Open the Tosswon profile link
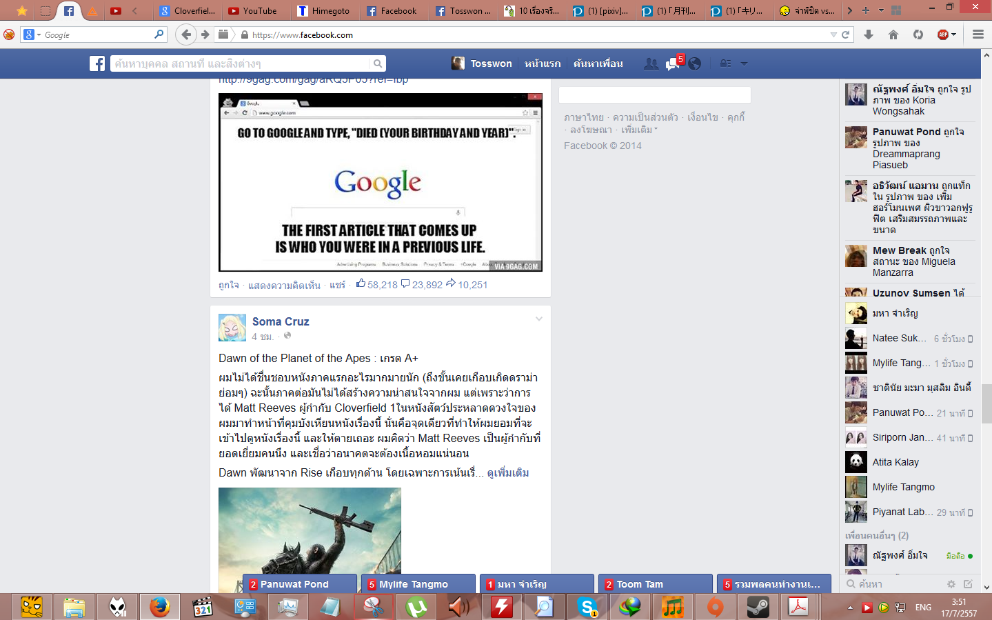 pyautogui.click(x=482, y=63)
